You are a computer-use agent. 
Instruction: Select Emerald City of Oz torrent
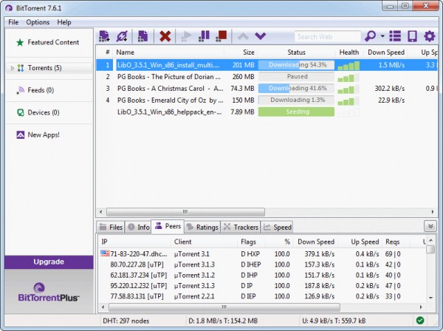(267, 100)
